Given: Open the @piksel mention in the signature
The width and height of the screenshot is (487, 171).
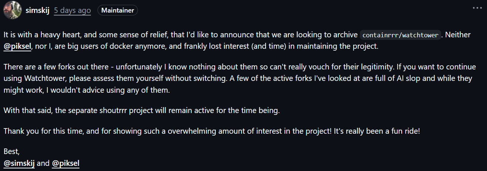Looking at the screenshot, I should [66, 163].
